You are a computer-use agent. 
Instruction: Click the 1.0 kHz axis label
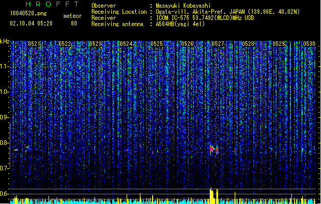point(4,92)
